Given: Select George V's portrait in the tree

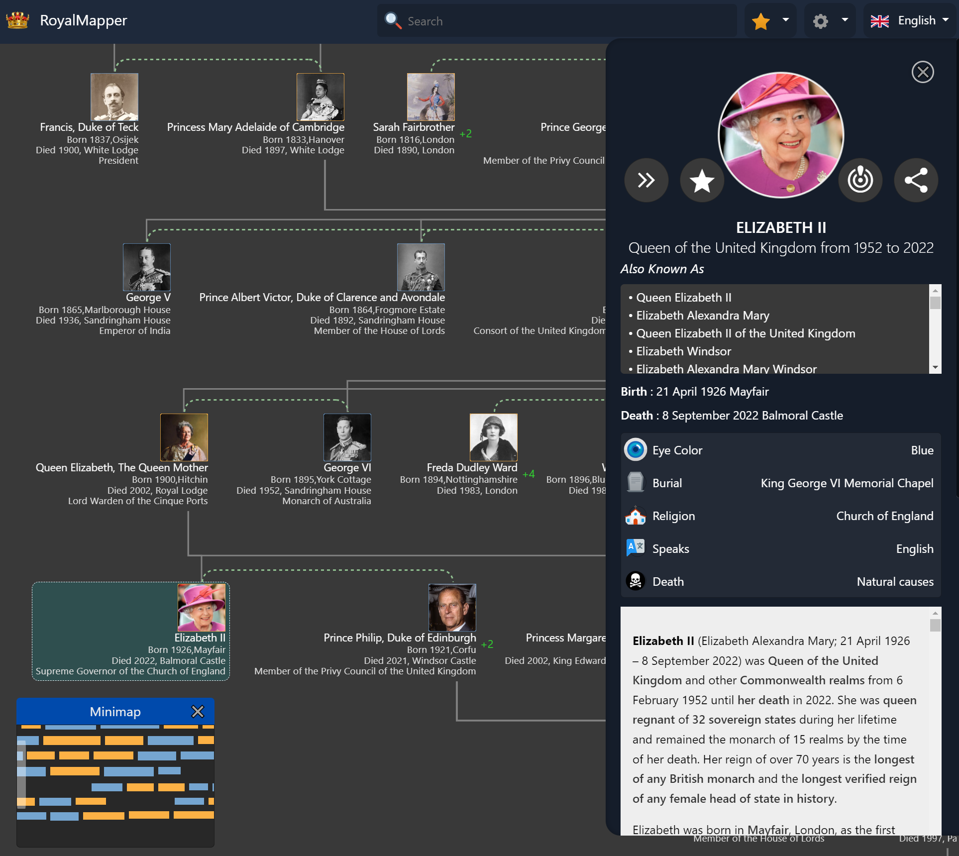Looking at the screenshot, I should point(146,267).
